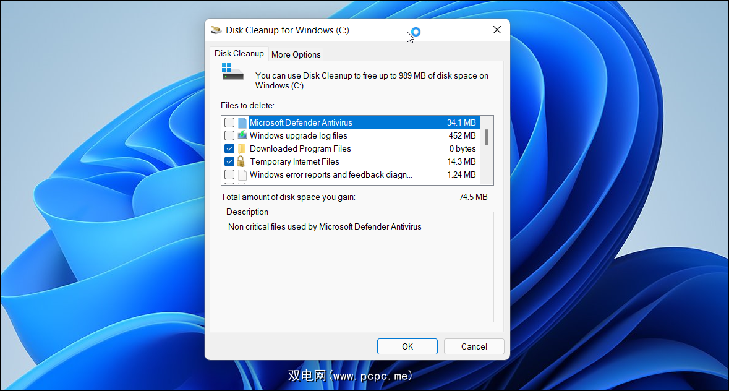Screen dimensions: 729x391
Task: Click the 74.5 MB total gain value
Action: (473, 197)
